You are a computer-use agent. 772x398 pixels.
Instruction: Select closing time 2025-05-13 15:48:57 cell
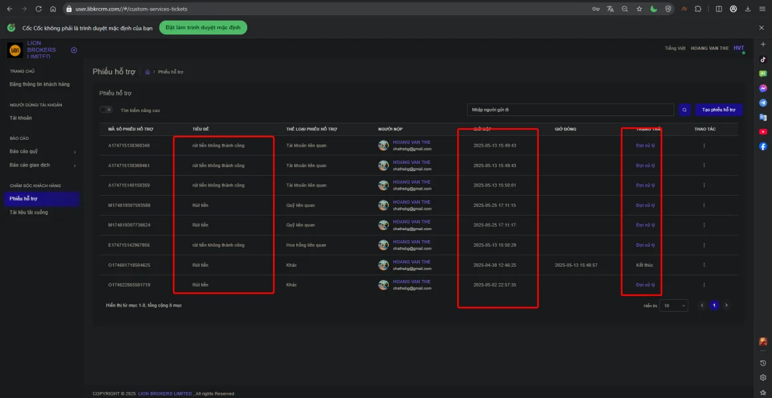coord(576,265)
